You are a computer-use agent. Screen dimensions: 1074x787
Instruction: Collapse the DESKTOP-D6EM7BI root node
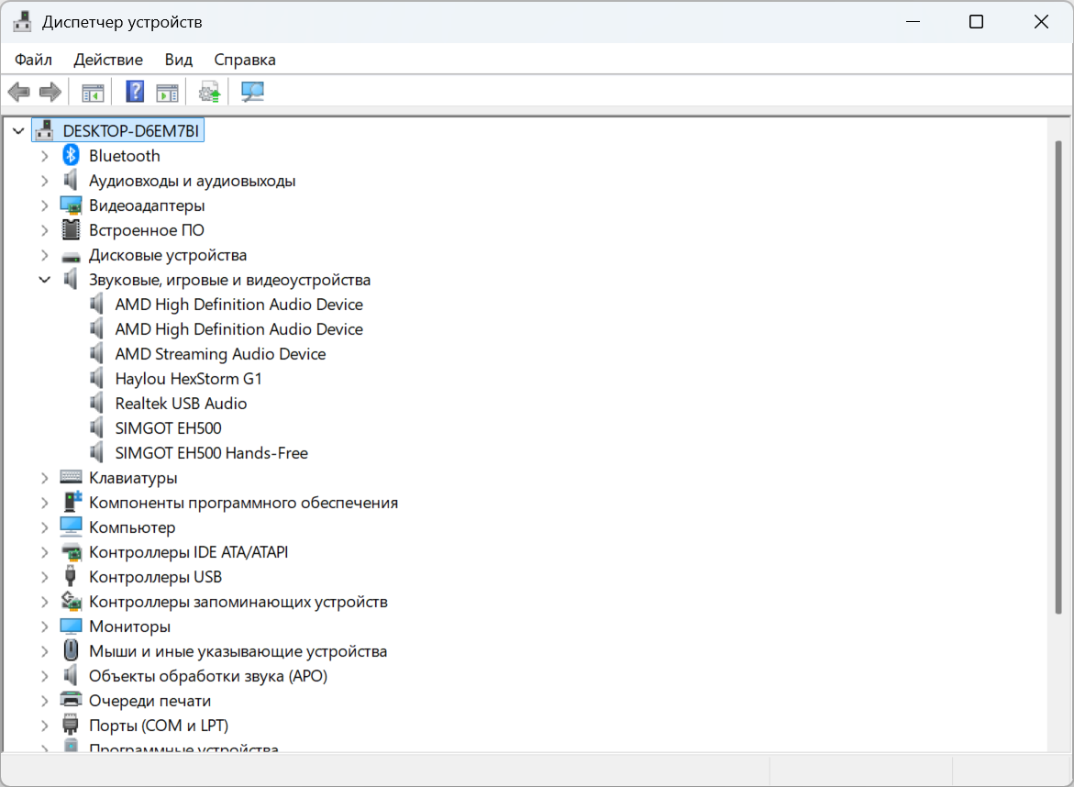point(18,131)
